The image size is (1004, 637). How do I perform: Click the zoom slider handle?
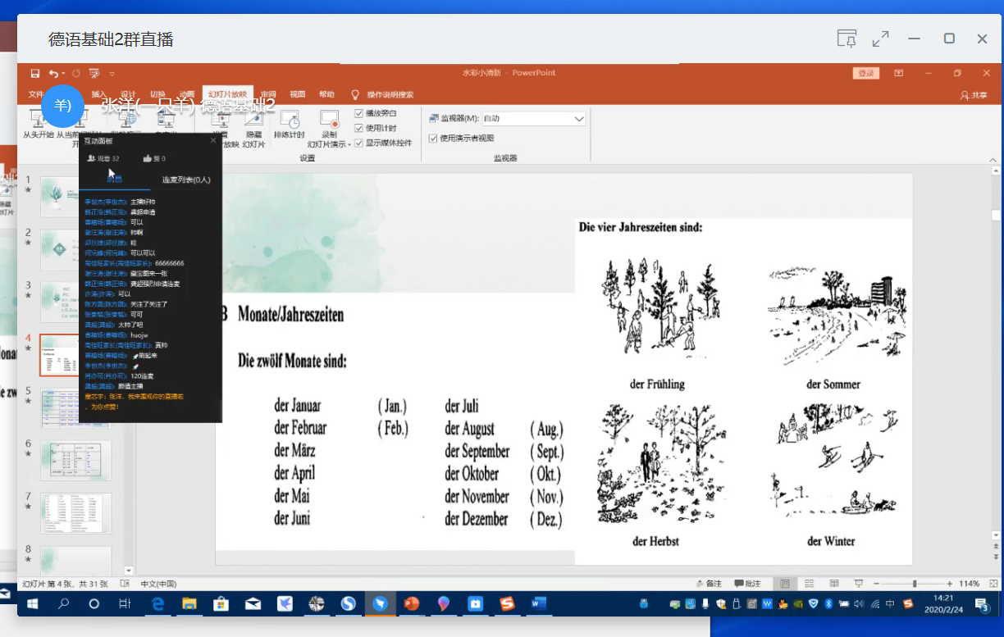(915, 584)
